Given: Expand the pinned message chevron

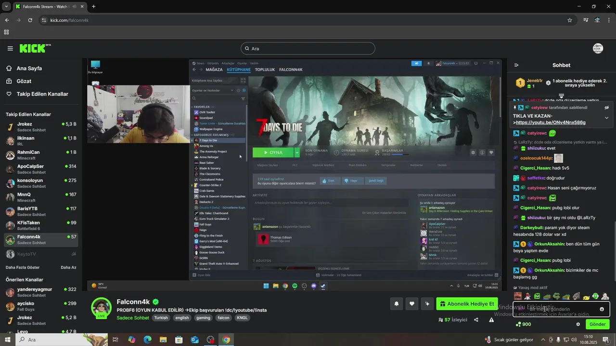Looking at the screenshot, I should pos(606,118).
